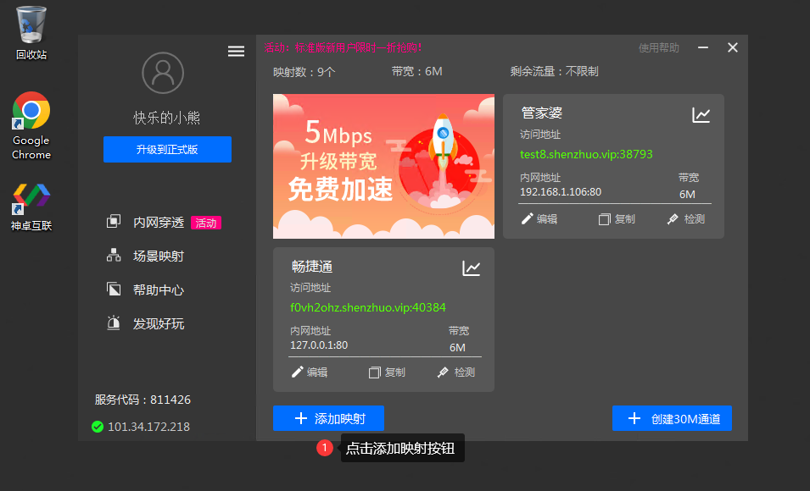Click the user avatar icon
Viewport: 810px width, 491px height.
[x=163, y=73]
